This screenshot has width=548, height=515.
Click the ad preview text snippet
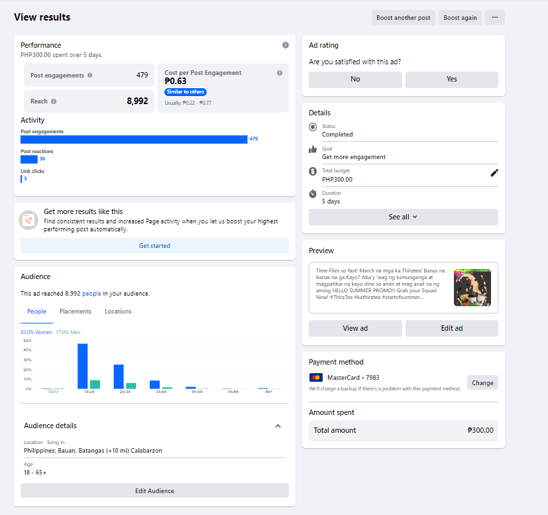pos(380,284)
